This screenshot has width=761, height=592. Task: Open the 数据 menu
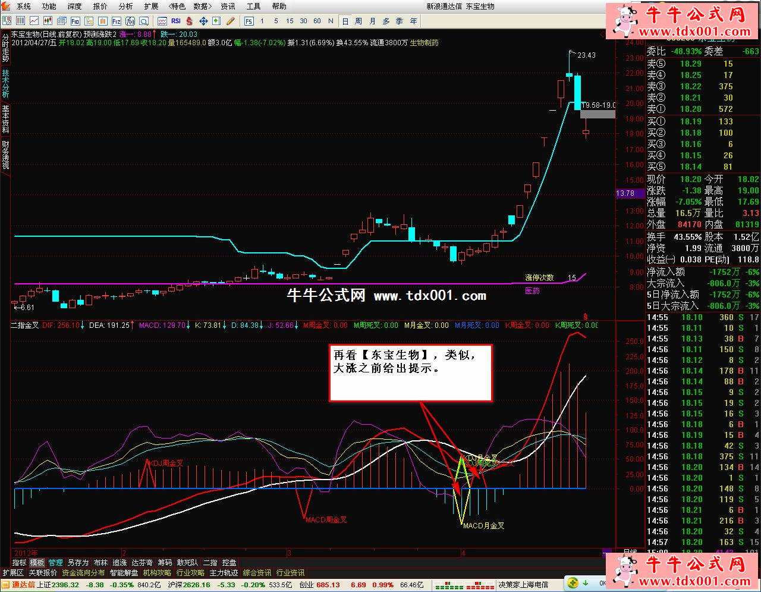point(203,7)
